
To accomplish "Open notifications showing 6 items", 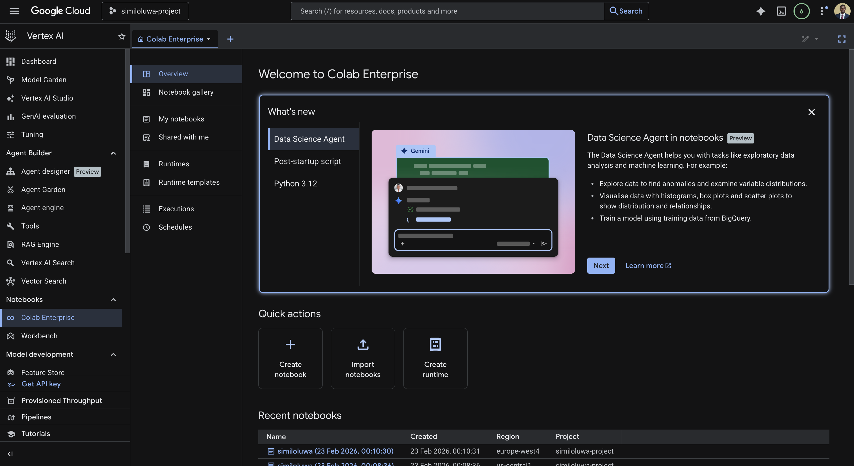I will 802,11.
